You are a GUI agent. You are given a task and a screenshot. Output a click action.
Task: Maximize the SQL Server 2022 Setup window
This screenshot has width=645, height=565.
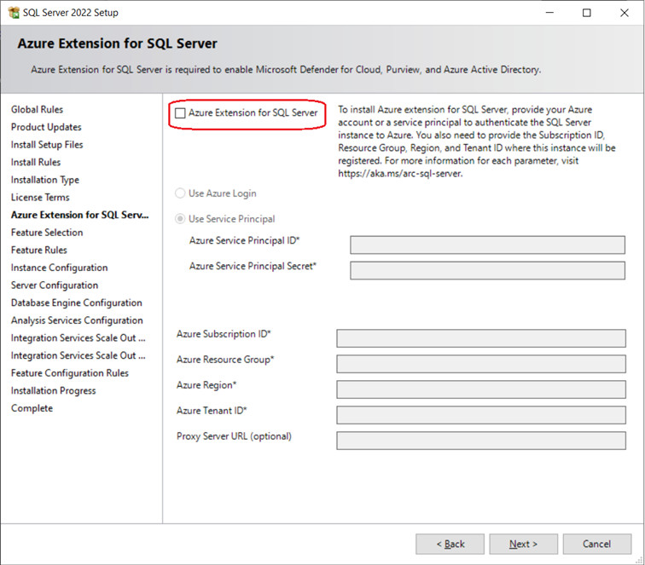(x=587, y=13)
